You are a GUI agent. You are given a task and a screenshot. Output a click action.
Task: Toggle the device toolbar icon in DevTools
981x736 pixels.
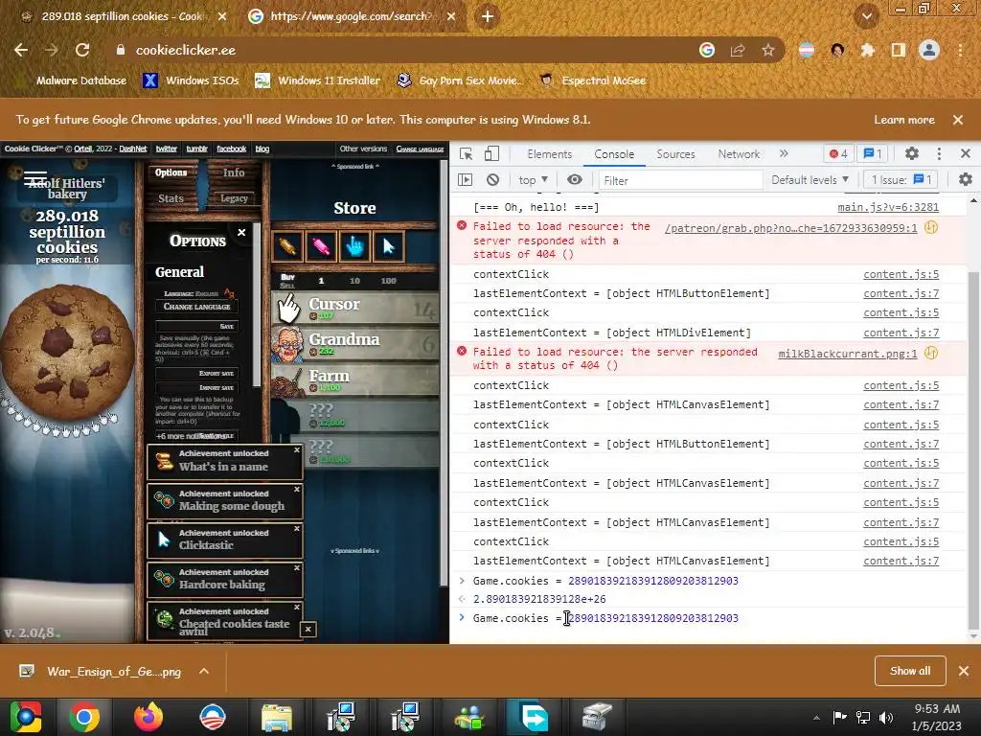pyautogui.click(x=491, y=154)
